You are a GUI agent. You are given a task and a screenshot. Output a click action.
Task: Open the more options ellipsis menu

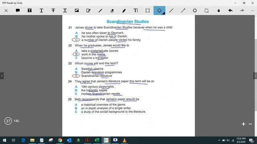252,10
